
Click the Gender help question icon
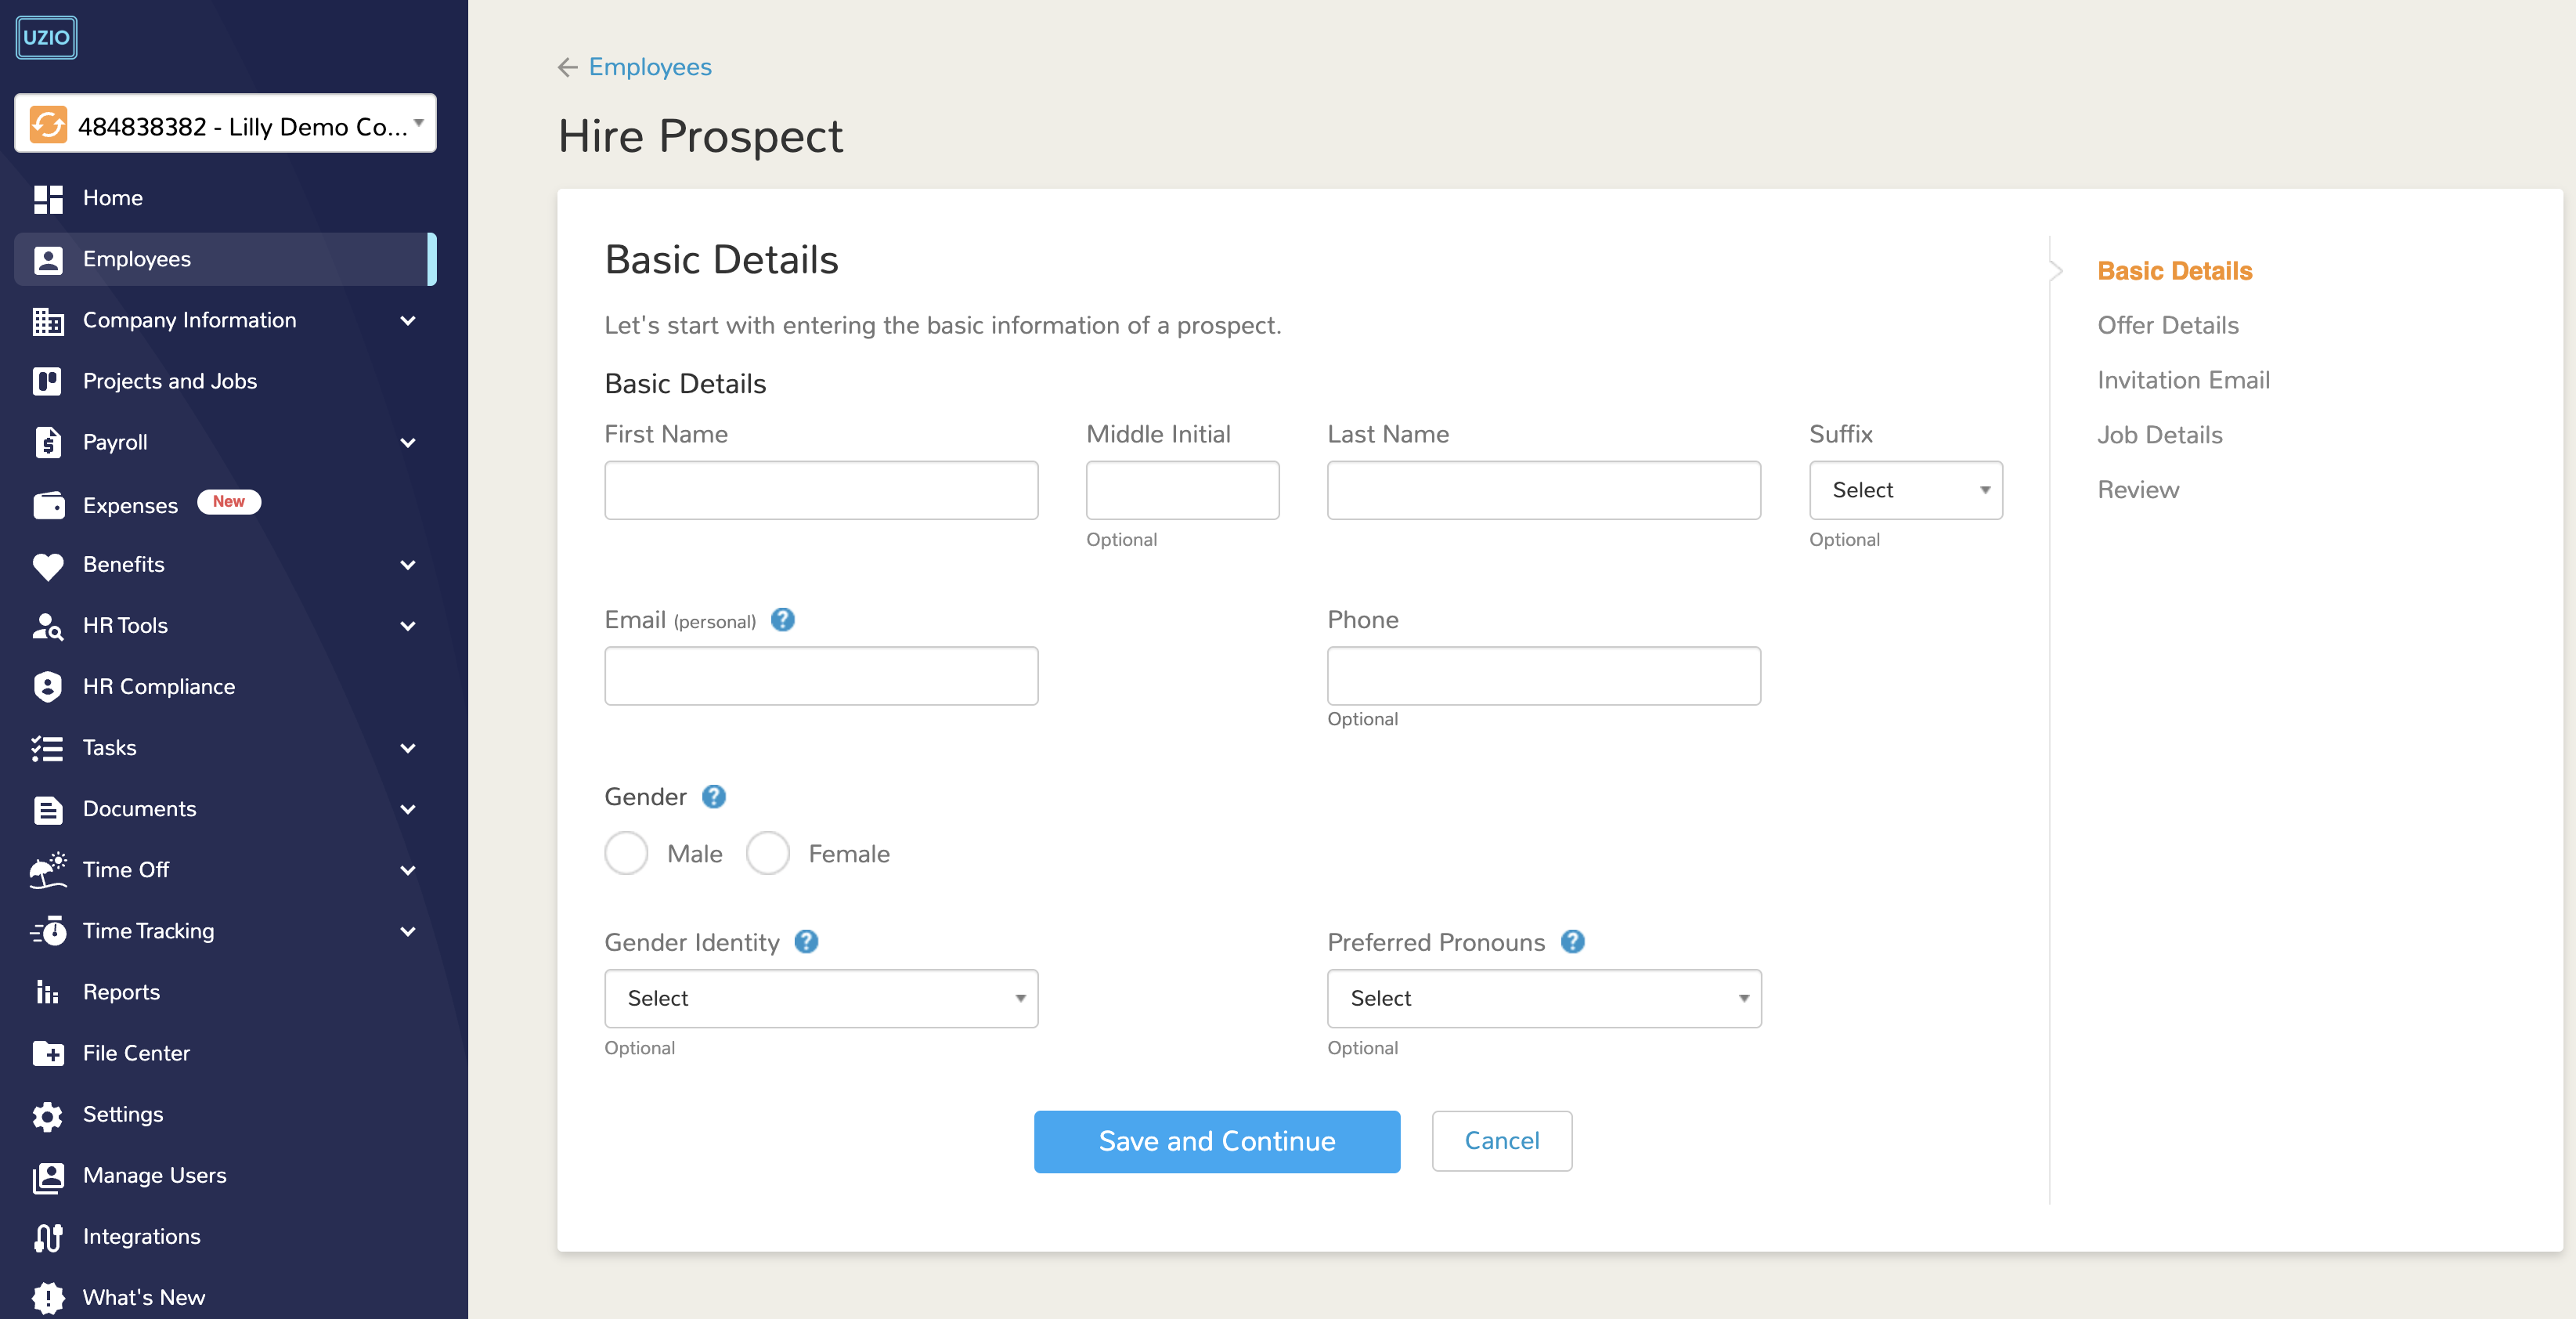713,797
